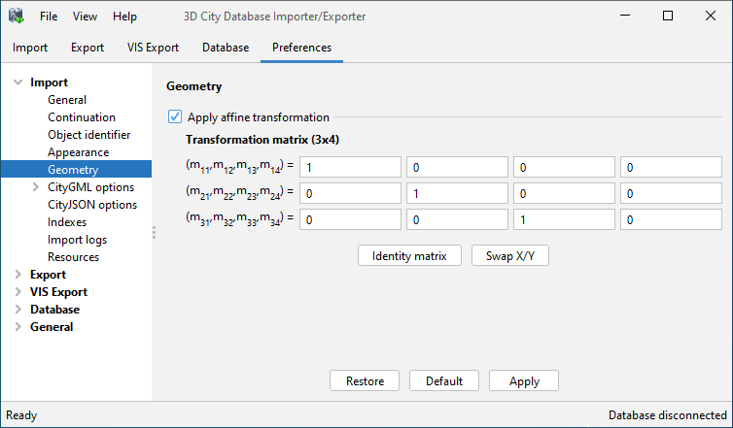Screen dimensions: 733x428
Task: Click the m34 matrix field
Action: pyautogui.click(x=672, y=219)
